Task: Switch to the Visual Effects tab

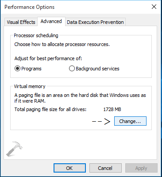Action: coord(21,22)
